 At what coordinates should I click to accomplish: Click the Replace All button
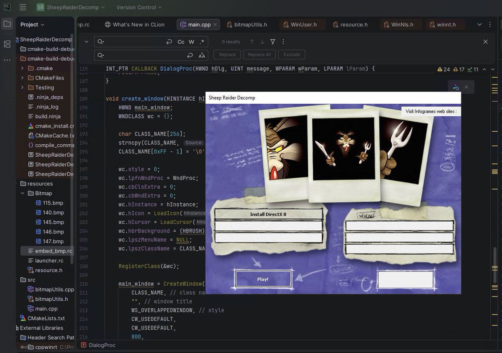[x=259, y=54]
